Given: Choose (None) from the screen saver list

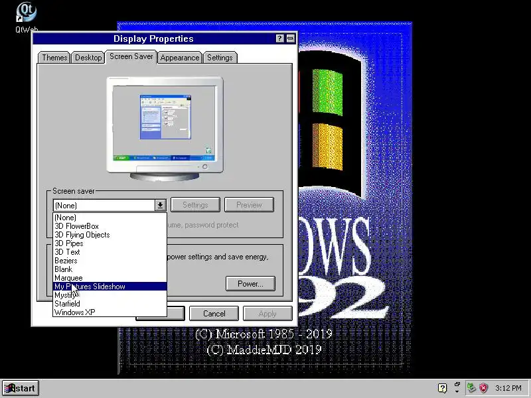Looking at the screenshot, I should pos(110,218).
